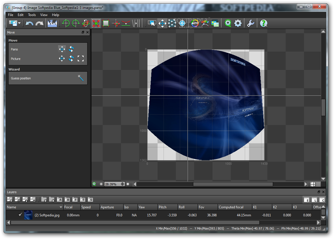334x239 pixels.
Task: Select the Auto color correction icon
Action: tap(195, 23)
